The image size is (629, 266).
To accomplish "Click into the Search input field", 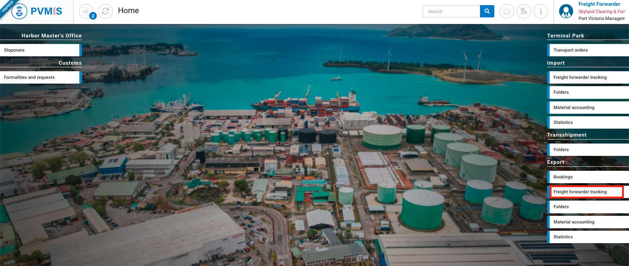I will click(x=451, y=11).
